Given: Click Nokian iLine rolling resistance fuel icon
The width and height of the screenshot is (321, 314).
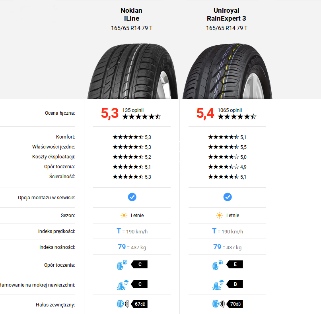Looking at the screenshot, I should (122, 265).
